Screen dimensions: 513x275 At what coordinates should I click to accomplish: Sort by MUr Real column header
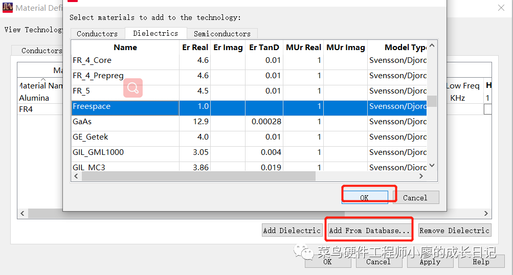[x=303, y=48]
